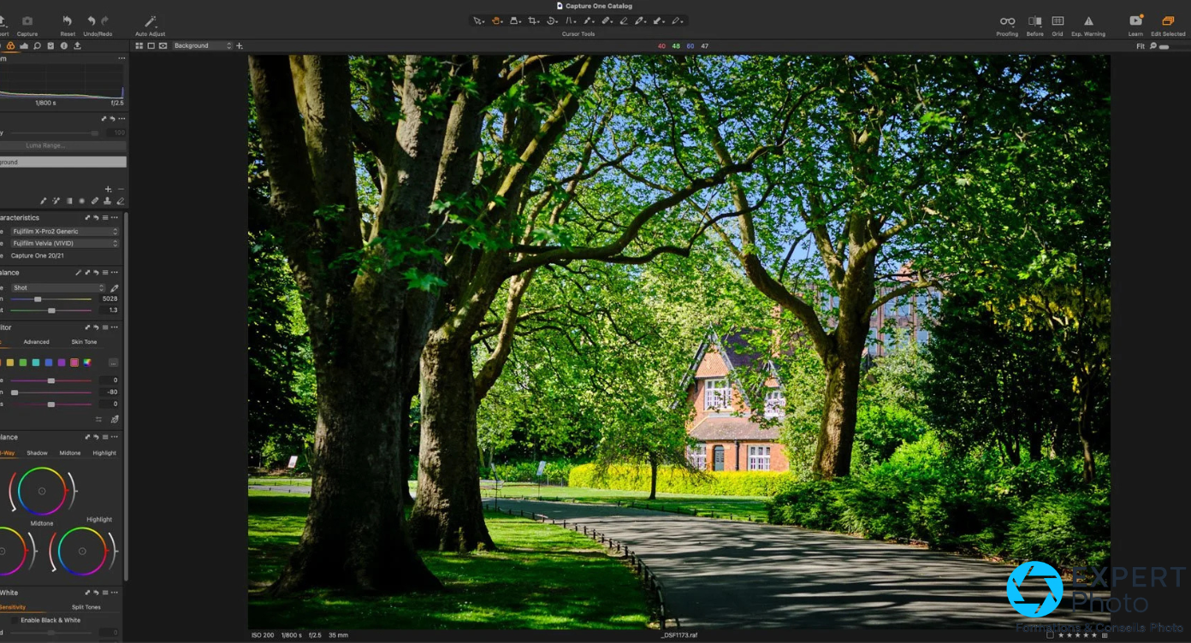Click the Highlight color wheel

point(82,552)
